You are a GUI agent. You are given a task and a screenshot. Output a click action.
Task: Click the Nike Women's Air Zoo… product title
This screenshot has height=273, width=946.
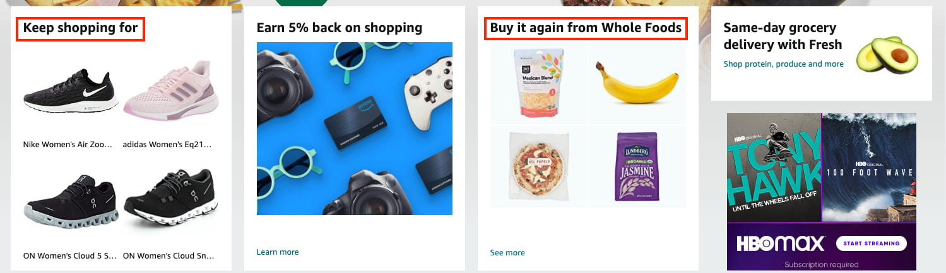pos(68,145)
